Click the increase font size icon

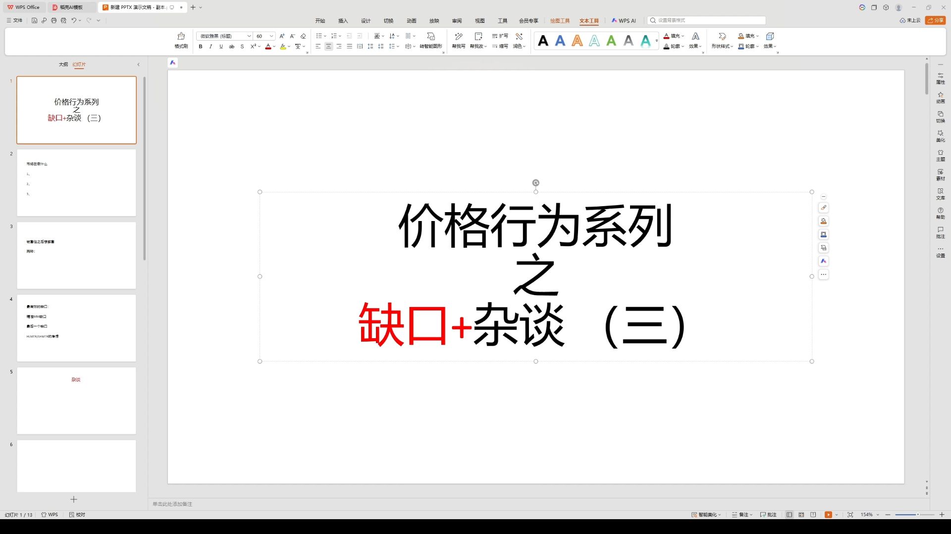(x=282, y=36)
